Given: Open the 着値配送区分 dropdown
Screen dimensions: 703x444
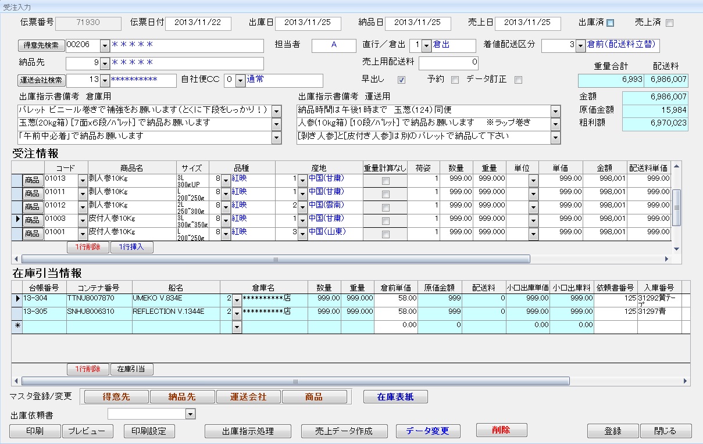Looking at the screenshot, I should click(580, 45).
